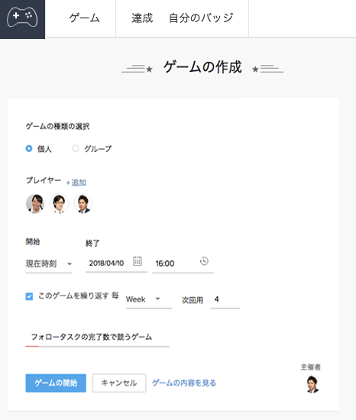Click the first player avatar with glasses
The width and height of the screenshot is (356, 420).
point(35,204)
